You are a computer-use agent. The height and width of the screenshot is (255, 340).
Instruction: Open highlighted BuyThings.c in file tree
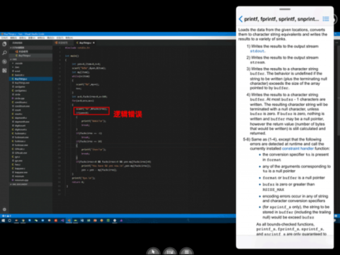point(31,79)
